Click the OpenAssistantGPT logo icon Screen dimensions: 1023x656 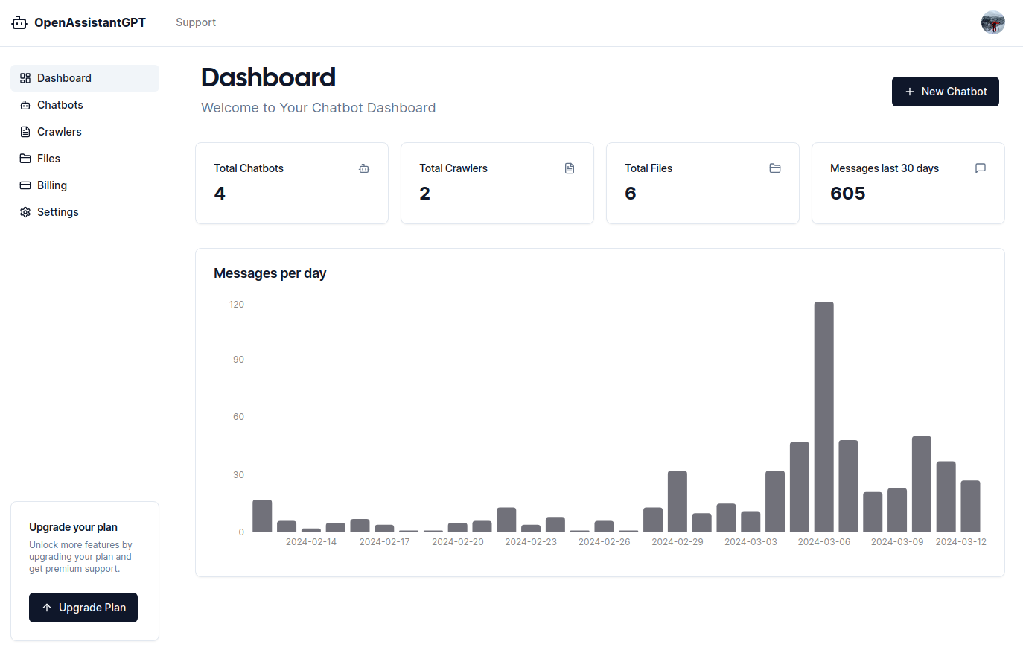pyautogui.click(x=19, y=22)
